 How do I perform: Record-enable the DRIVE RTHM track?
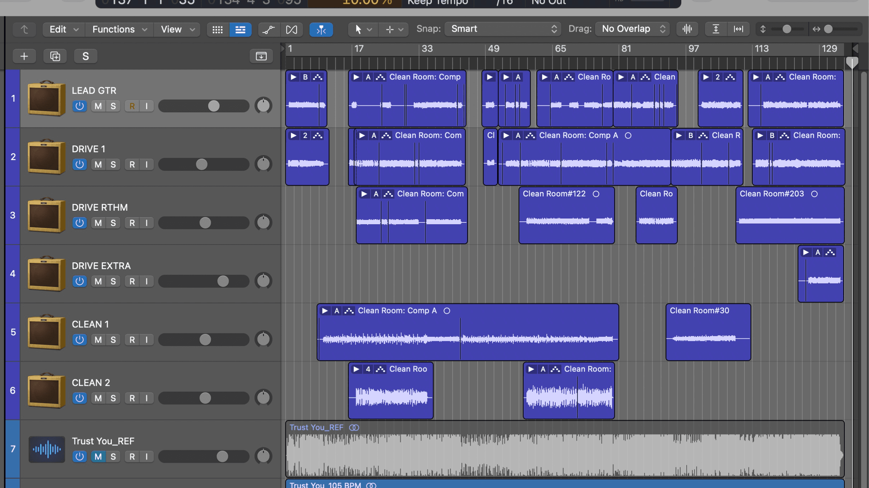click(132, 223)
